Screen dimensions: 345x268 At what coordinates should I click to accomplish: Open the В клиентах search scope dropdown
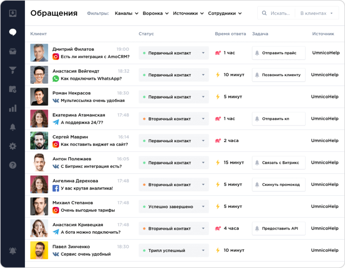click(x=317, y=13)
